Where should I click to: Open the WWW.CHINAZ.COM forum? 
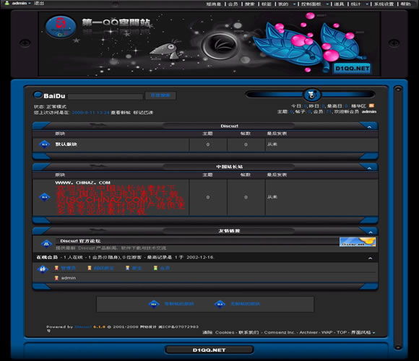pos(82,183)
